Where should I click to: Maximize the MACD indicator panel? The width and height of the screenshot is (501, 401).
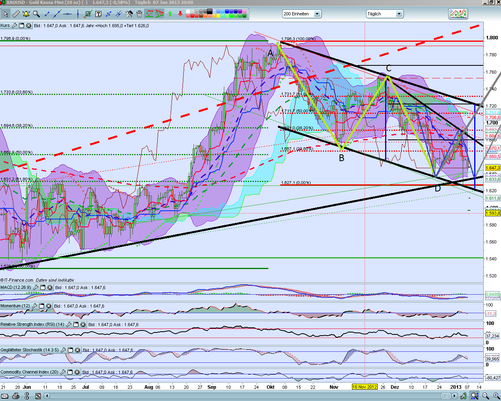(43, 288)
